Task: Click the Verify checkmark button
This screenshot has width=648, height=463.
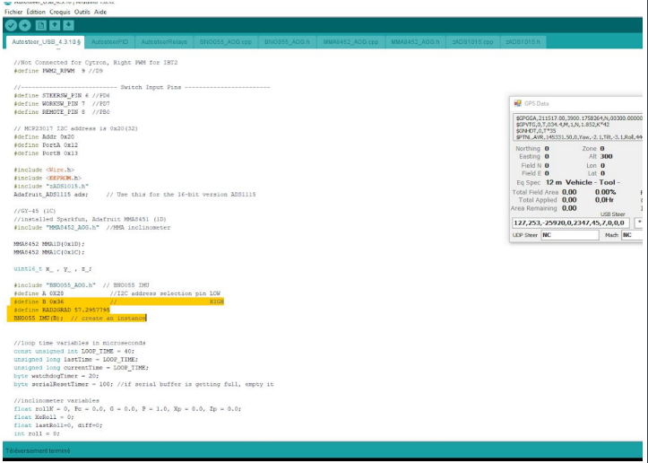Action: click(11, 25)
